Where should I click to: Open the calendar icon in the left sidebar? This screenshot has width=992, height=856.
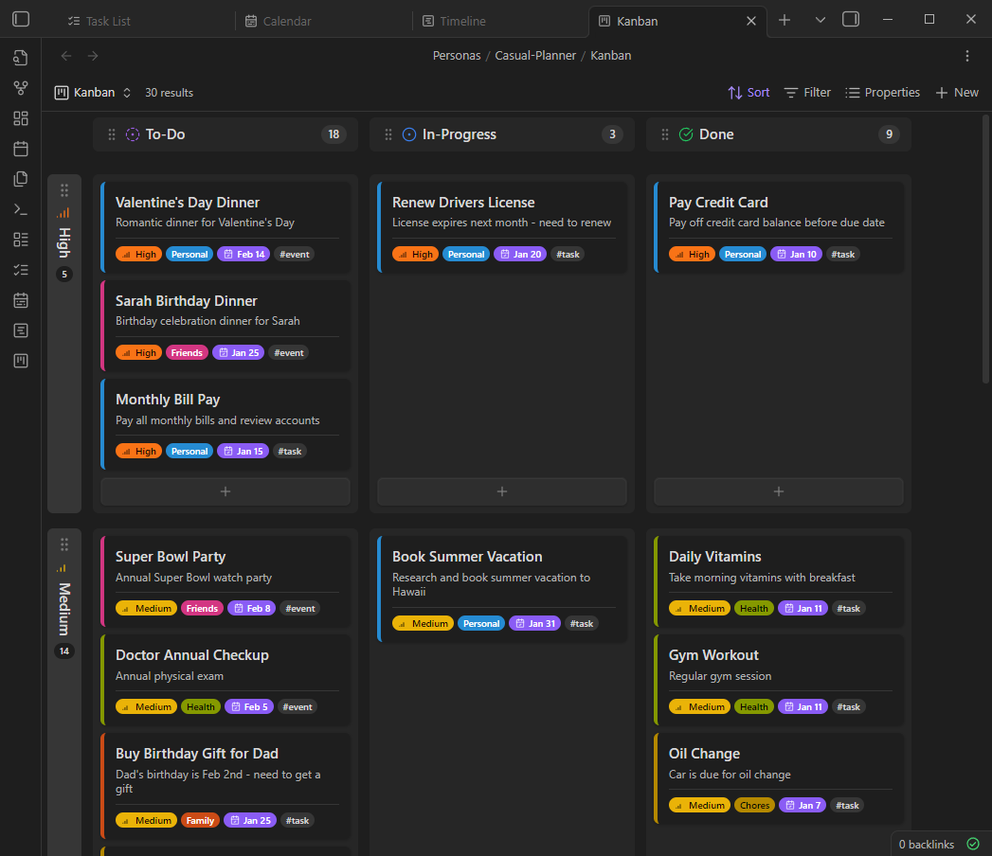pyautogui.click(x=20, y=148)
